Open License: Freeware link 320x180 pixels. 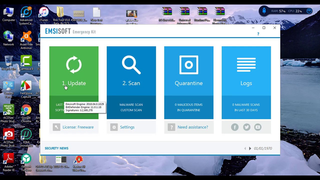pyautogui.click(x=78, y=127)
